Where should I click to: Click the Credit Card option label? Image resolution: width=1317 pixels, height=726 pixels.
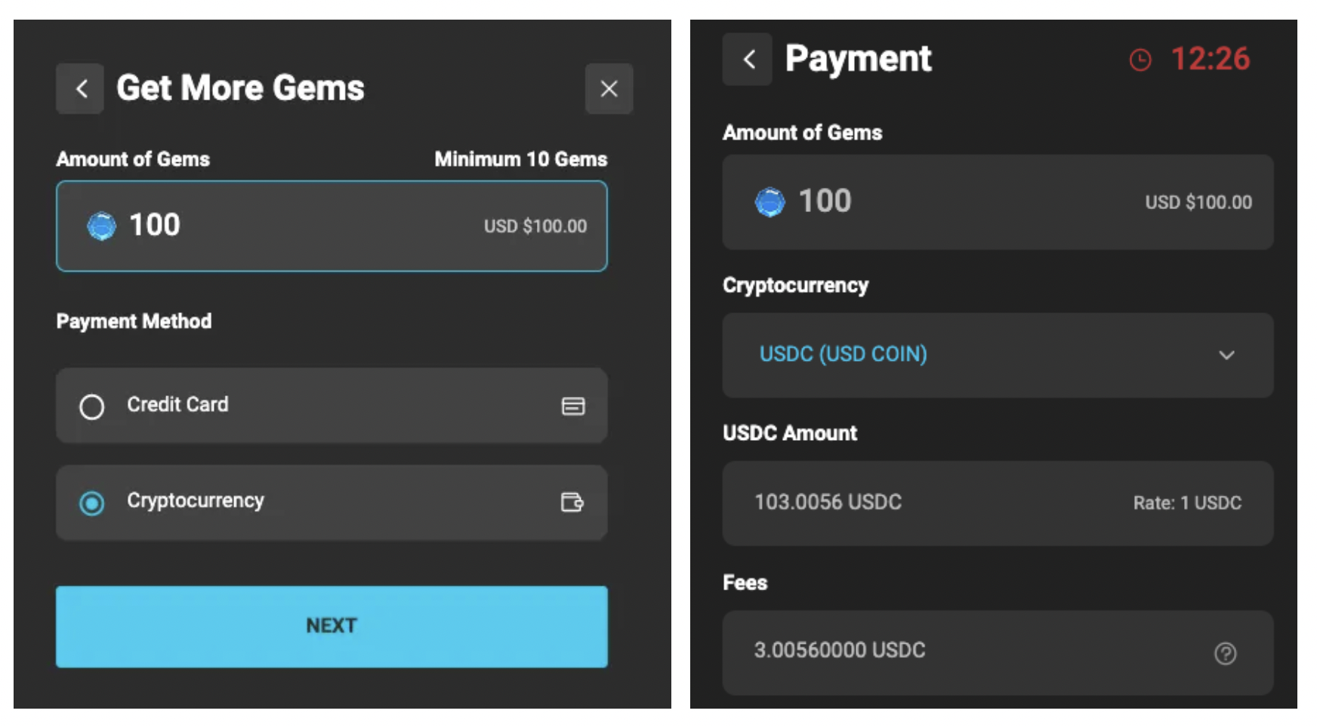(177, 405)
